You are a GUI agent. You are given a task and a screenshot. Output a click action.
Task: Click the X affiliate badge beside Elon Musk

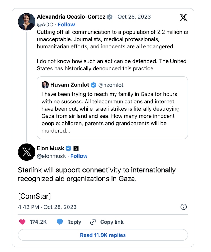pos(76,148)
